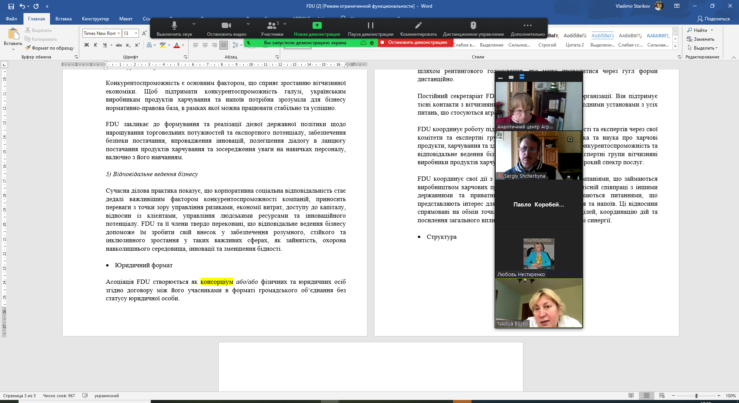Select Nadiya Boyko video thumbnail
Viewport: 739px width, 403px height.
tap(539, 303)
